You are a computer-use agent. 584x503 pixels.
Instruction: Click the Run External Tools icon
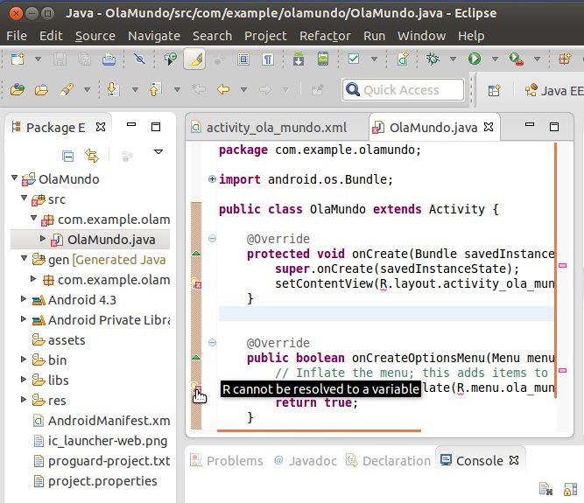(517, 59)
